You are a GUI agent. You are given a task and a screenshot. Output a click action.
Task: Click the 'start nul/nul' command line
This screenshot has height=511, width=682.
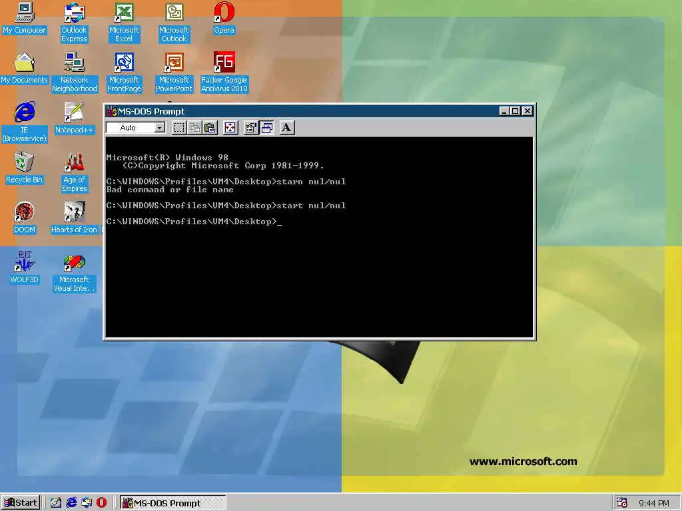pyautogui.click(x=226, y=206)
